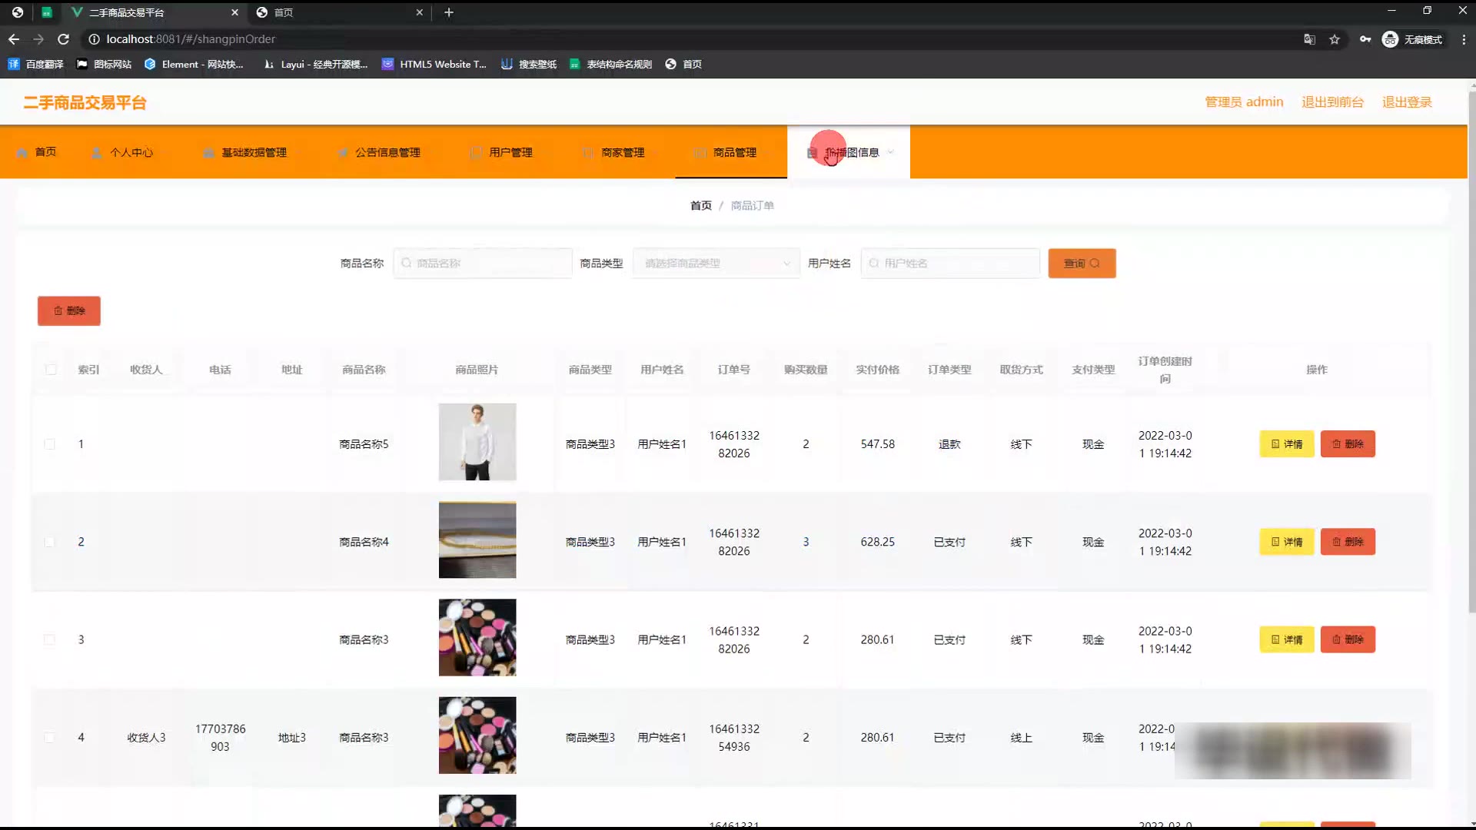Viewport: 1476px width, 830px height.
Task: Open 详情 for row 3 order
Action: tap(1287, 639)
